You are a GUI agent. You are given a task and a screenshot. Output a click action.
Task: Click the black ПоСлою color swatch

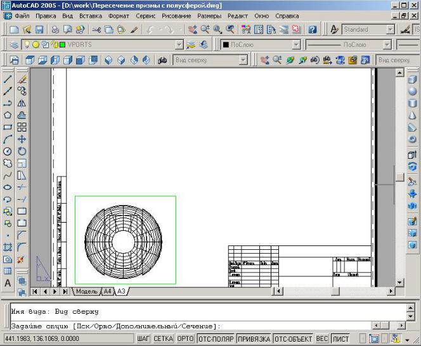[x=226, y=45]
